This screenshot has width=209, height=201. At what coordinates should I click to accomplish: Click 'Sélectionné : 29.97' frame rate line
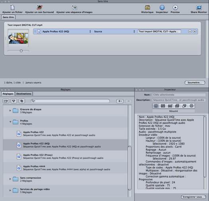tap(164, 158)
